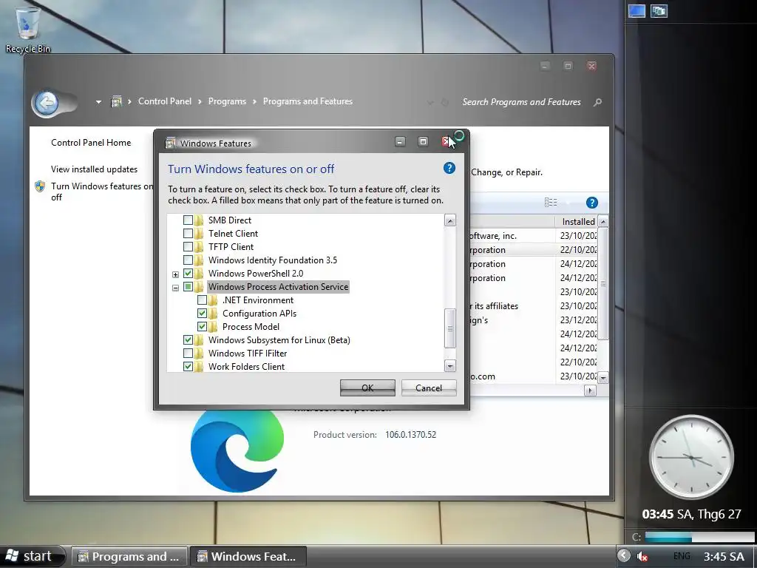Click Cancel in Windows Features dialog
This screenshot has height=568, width=757.
[x=429, y=388]
